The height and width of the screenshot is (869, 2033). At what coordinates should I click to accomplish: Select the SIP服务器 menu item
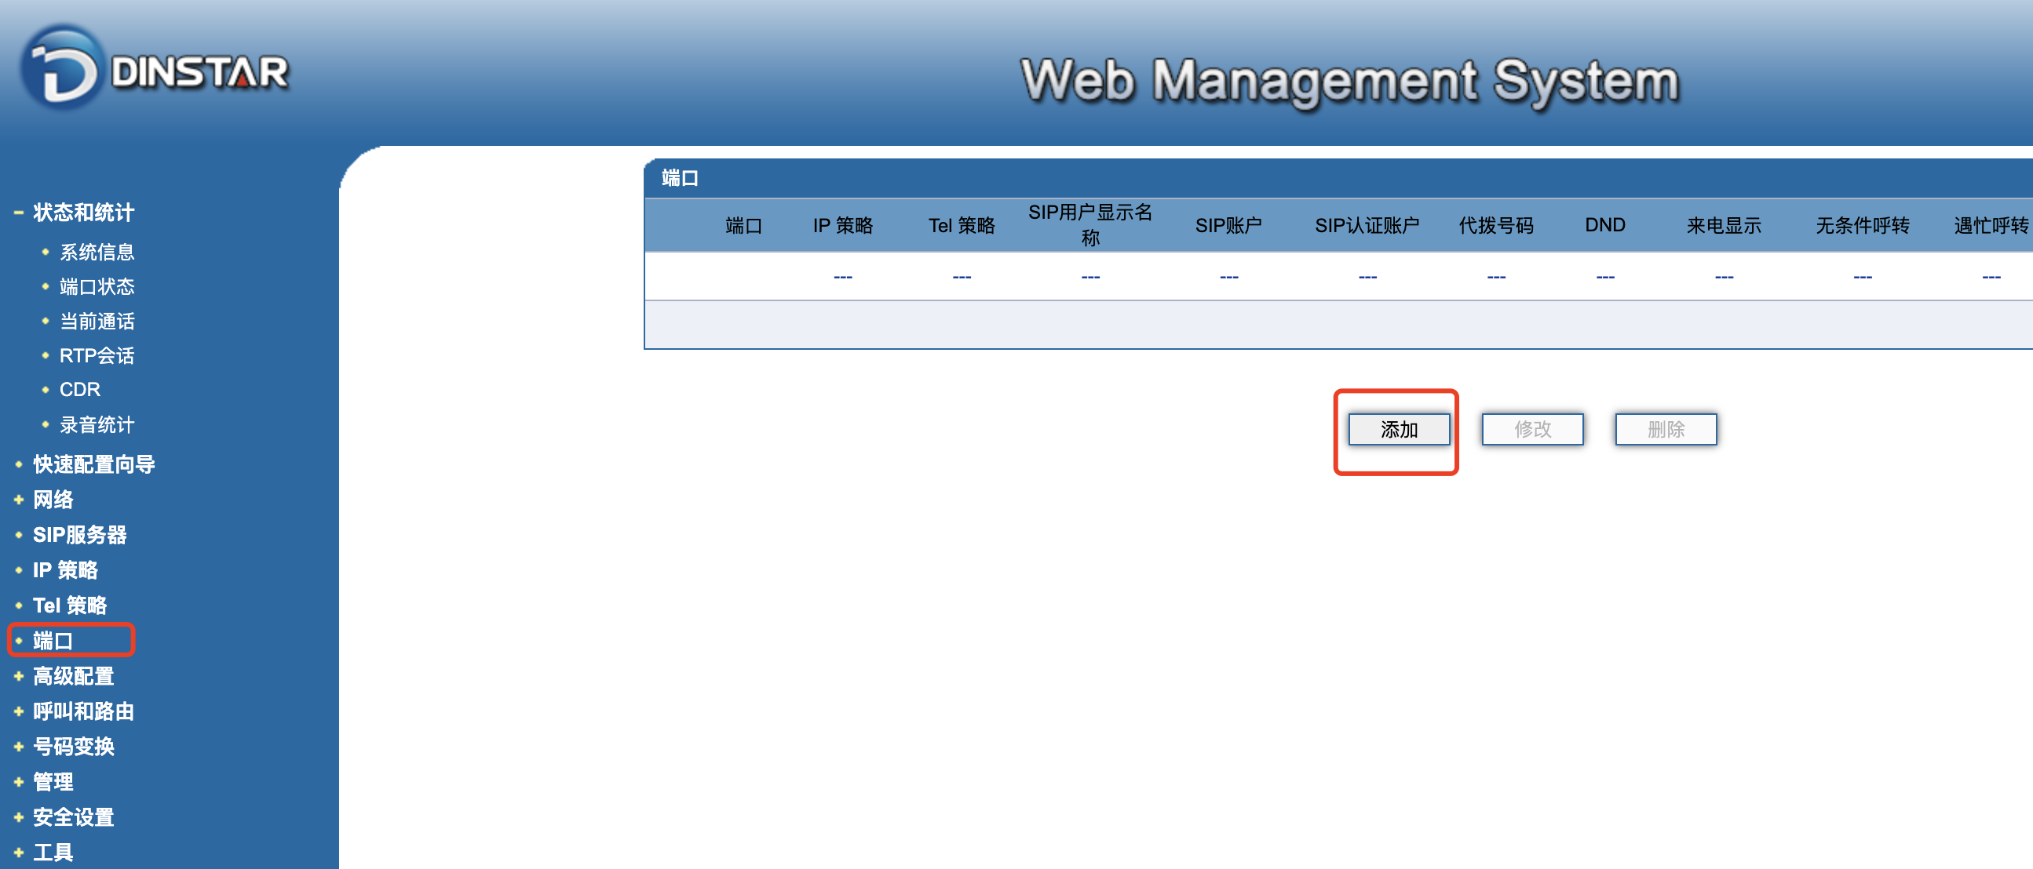79,536
